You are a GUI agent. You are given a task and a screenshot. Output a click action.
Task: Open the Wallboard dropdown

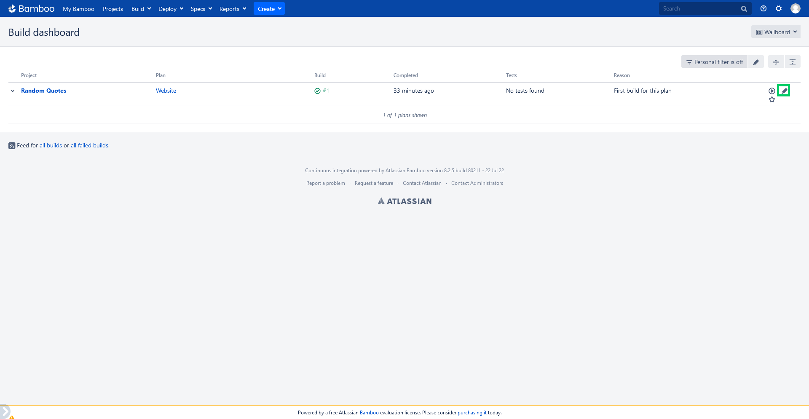pyautogui.click(x=776, y=32)
